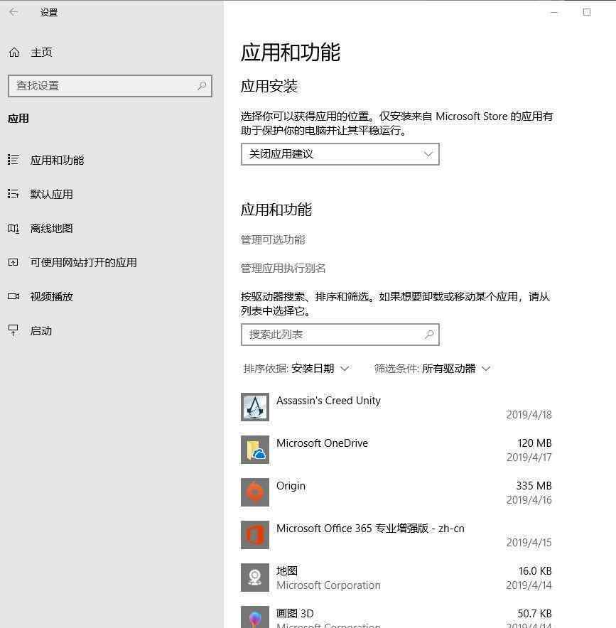The height and width of the screenshot is (628, 616).
Task: Click the 可使用网站打开的应用 sidebar icon
Action: click(13, 262)
